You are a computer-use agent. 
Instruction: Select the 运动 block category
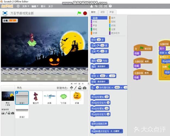click(x=99, y=18)
